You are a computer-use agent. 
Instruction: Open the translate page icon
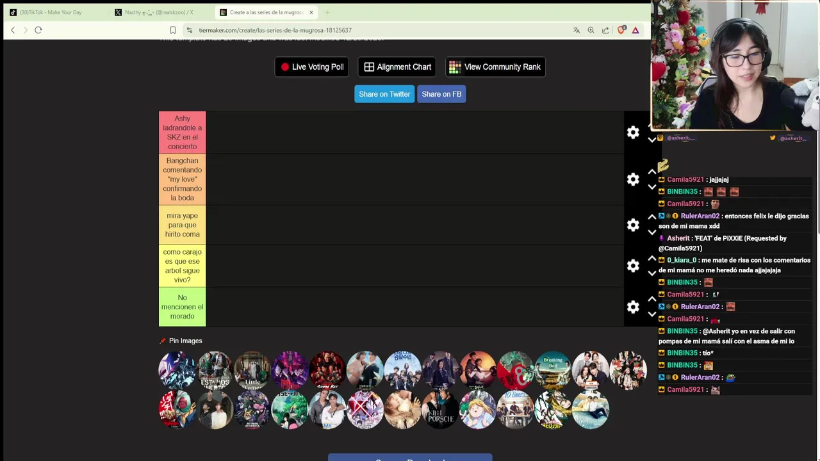point(577,30)
